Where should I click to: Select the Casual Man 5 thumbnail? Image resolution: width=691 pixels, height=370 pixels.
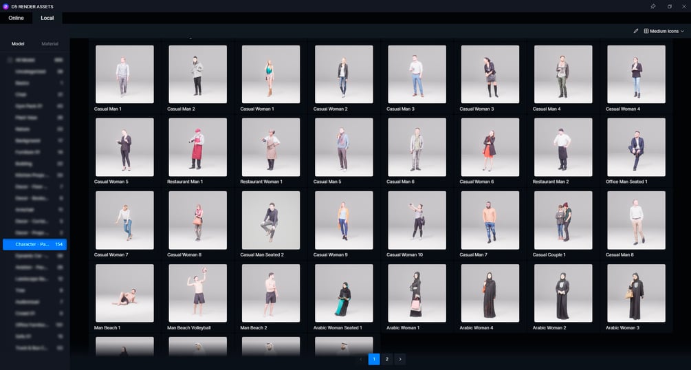click(344, 147)
